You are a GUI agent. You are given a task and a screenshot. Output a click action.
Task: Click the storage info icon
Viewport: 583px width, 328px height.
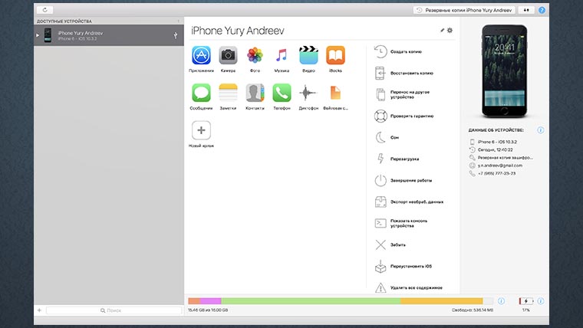[x=501, y=301]
